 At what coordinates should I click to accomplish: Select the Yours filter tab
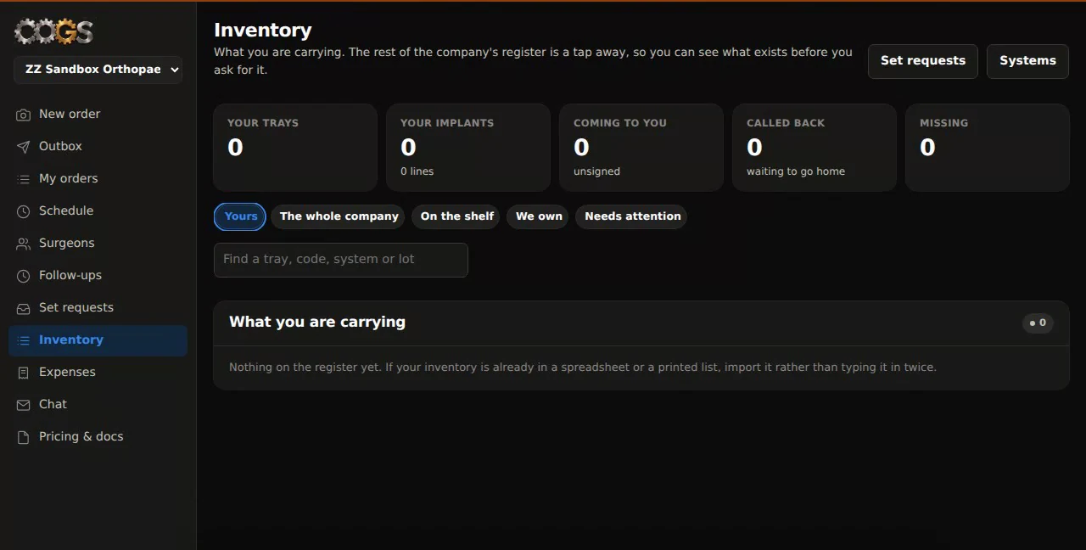pyautogui.click(x=240, y=216)
